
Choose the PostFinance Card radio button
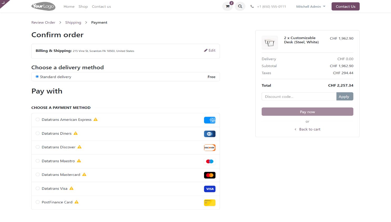pos(38,202)
